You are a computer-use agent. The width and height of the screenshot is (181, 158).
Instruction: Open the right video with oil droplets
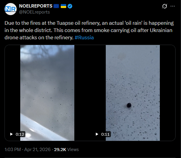(133, 93)
